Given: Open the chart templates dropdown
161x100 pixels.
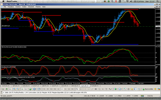Looking at the screenshot, I should (x=39, y=89).
